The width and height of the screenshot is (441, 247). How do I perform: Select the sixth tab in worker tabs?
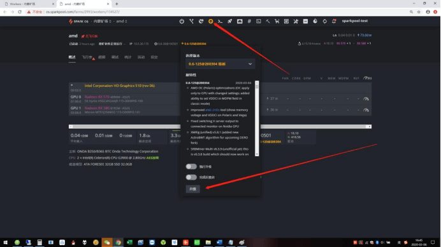point(141,57)
